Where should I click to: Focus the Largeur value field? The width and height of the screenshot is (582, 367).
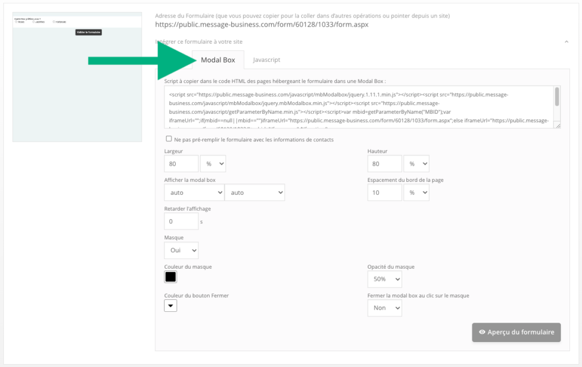click(x=181, y=164)
